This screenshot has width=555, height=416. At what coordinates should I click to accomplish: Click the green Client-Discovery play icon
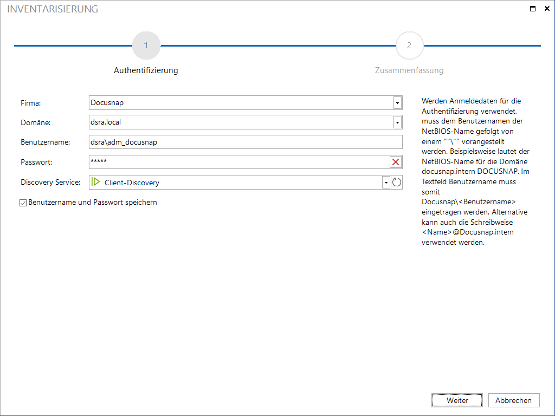point(95,182)
